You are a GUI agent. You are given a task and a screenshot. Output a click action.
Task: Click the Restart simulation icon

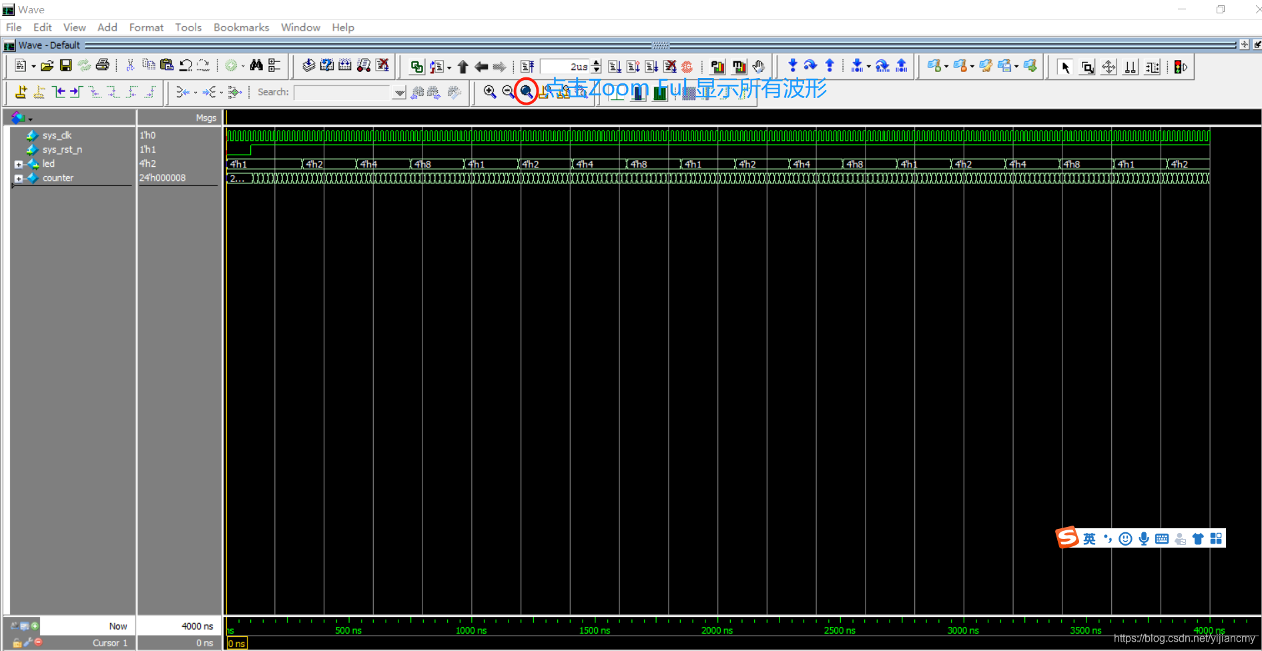(527, 67)
